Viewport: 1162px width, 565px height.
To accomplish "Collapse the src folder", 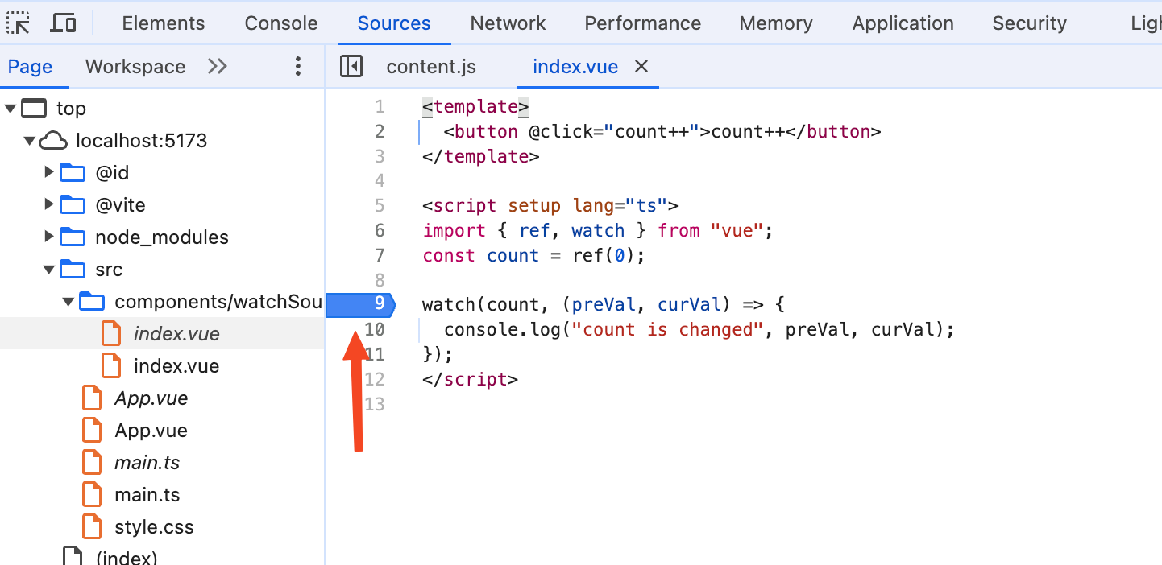I will click(49, 270).
